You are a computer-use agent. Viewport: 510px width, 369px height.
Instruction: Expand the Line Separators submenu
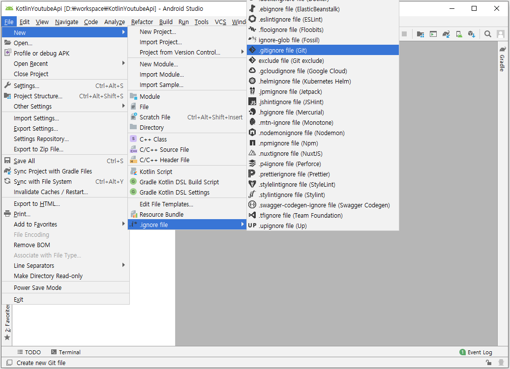(33, 265)
